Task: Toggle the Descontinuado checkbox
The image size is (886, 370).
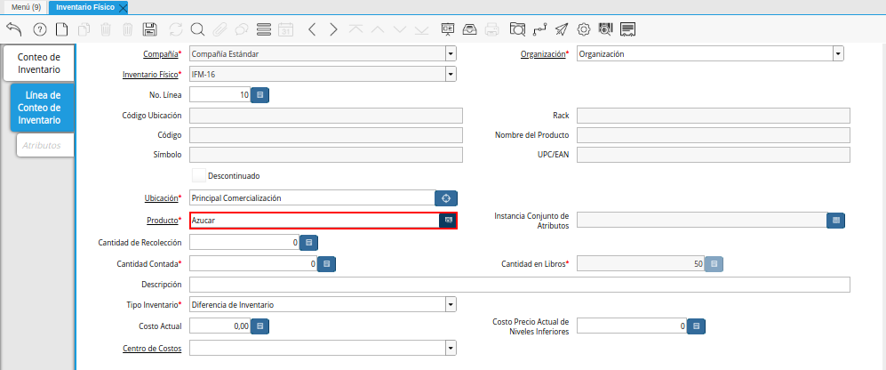Action: click(199, 175)
